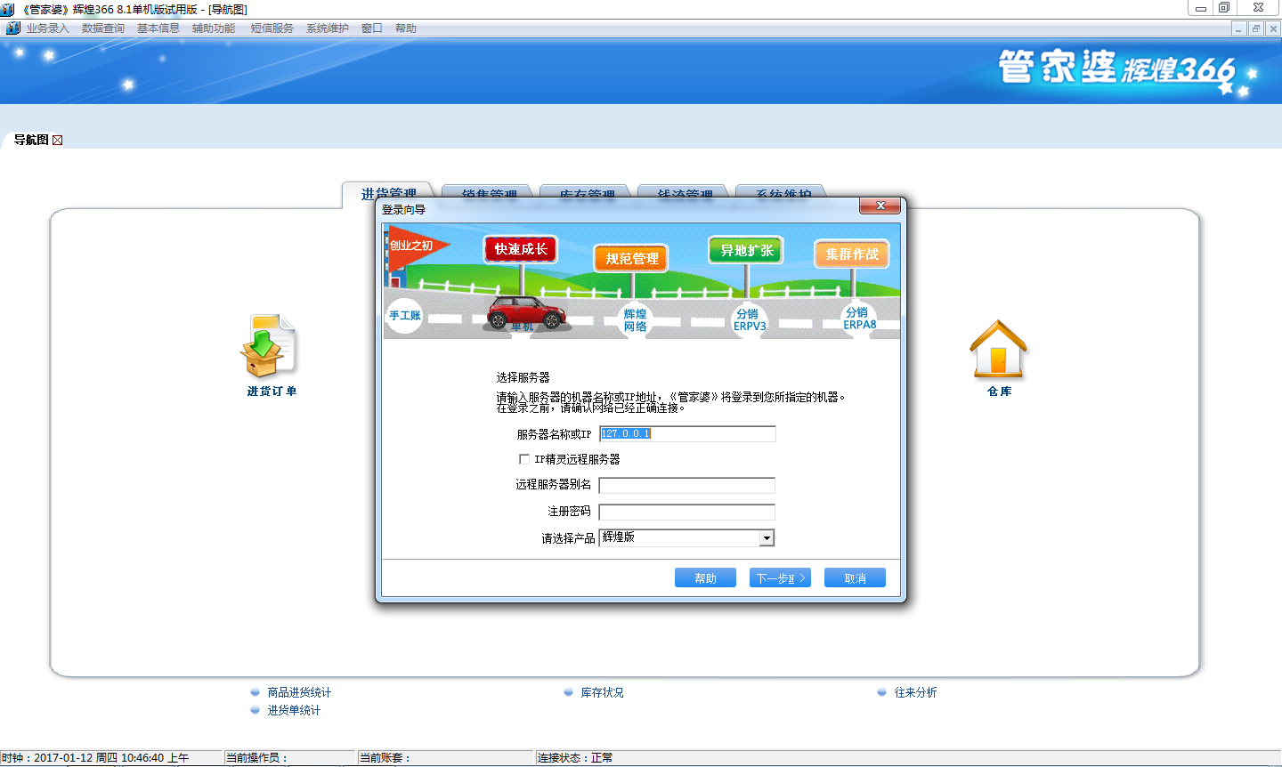Image resolution: width=1282 pixels, height=767 pixels.
Task: Click the 快速成长 red signboard
Action: pyautogui.click(x=521, y=249)
